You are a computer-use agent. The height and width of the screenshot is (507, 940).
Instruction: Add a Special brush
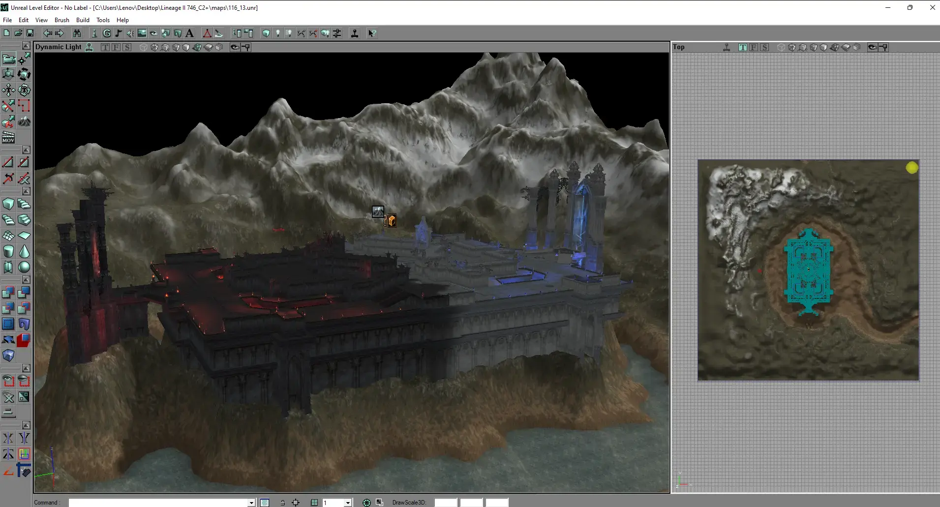[x=8, y=325]
